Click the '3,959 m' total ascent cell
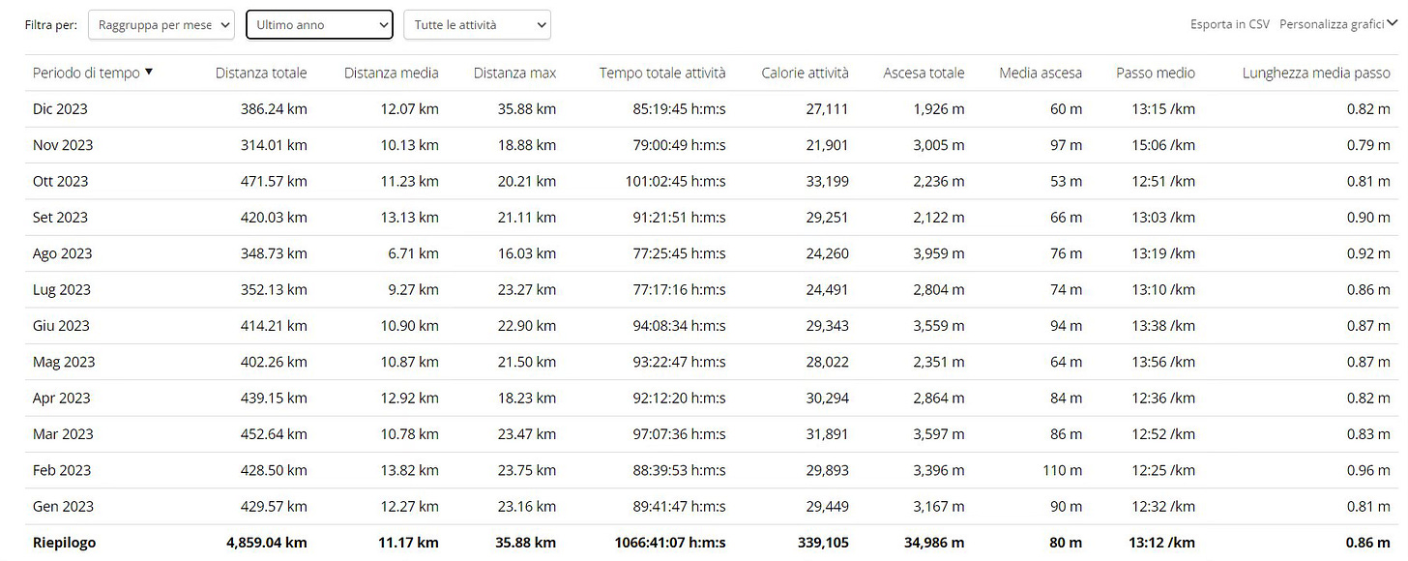 pos(939,253)
